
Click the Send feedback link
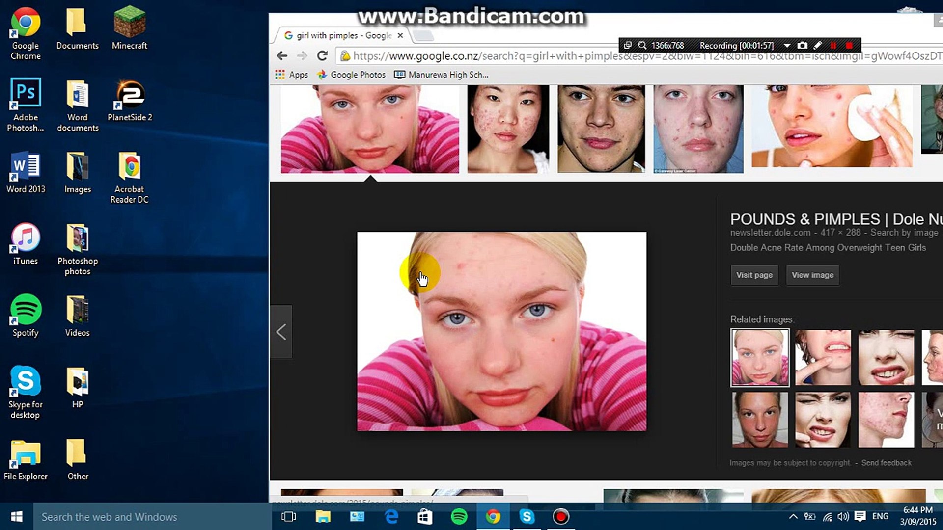(886, 463)
